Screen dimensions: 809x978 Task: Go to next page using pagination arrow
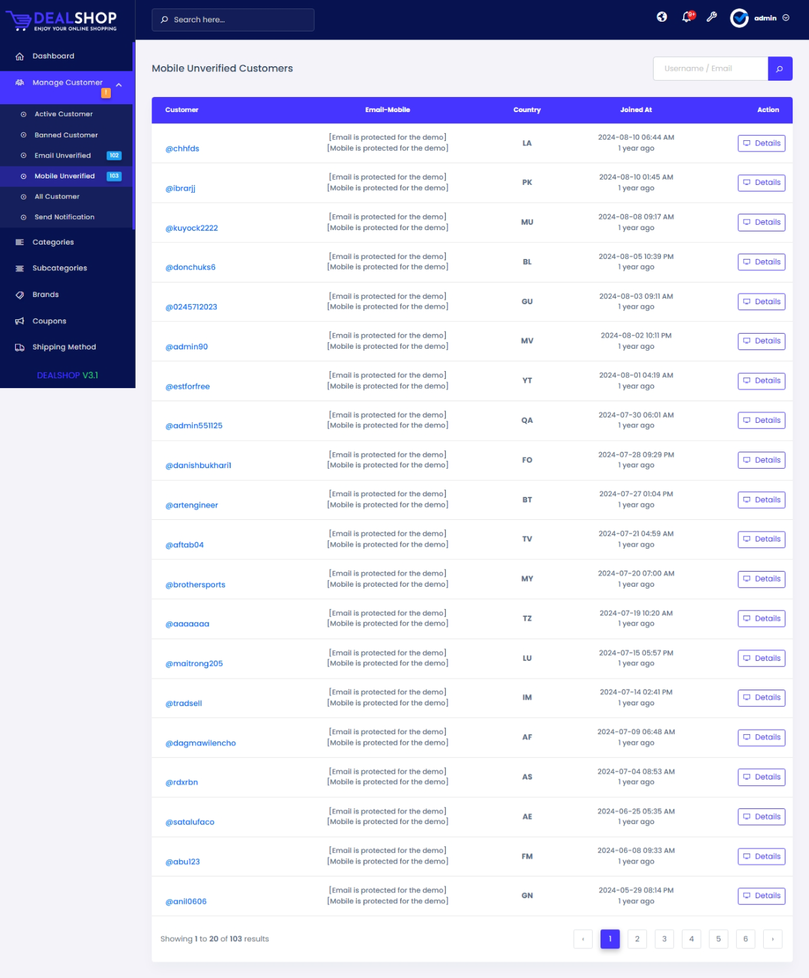pyautogui.click(x=772, y=939)
